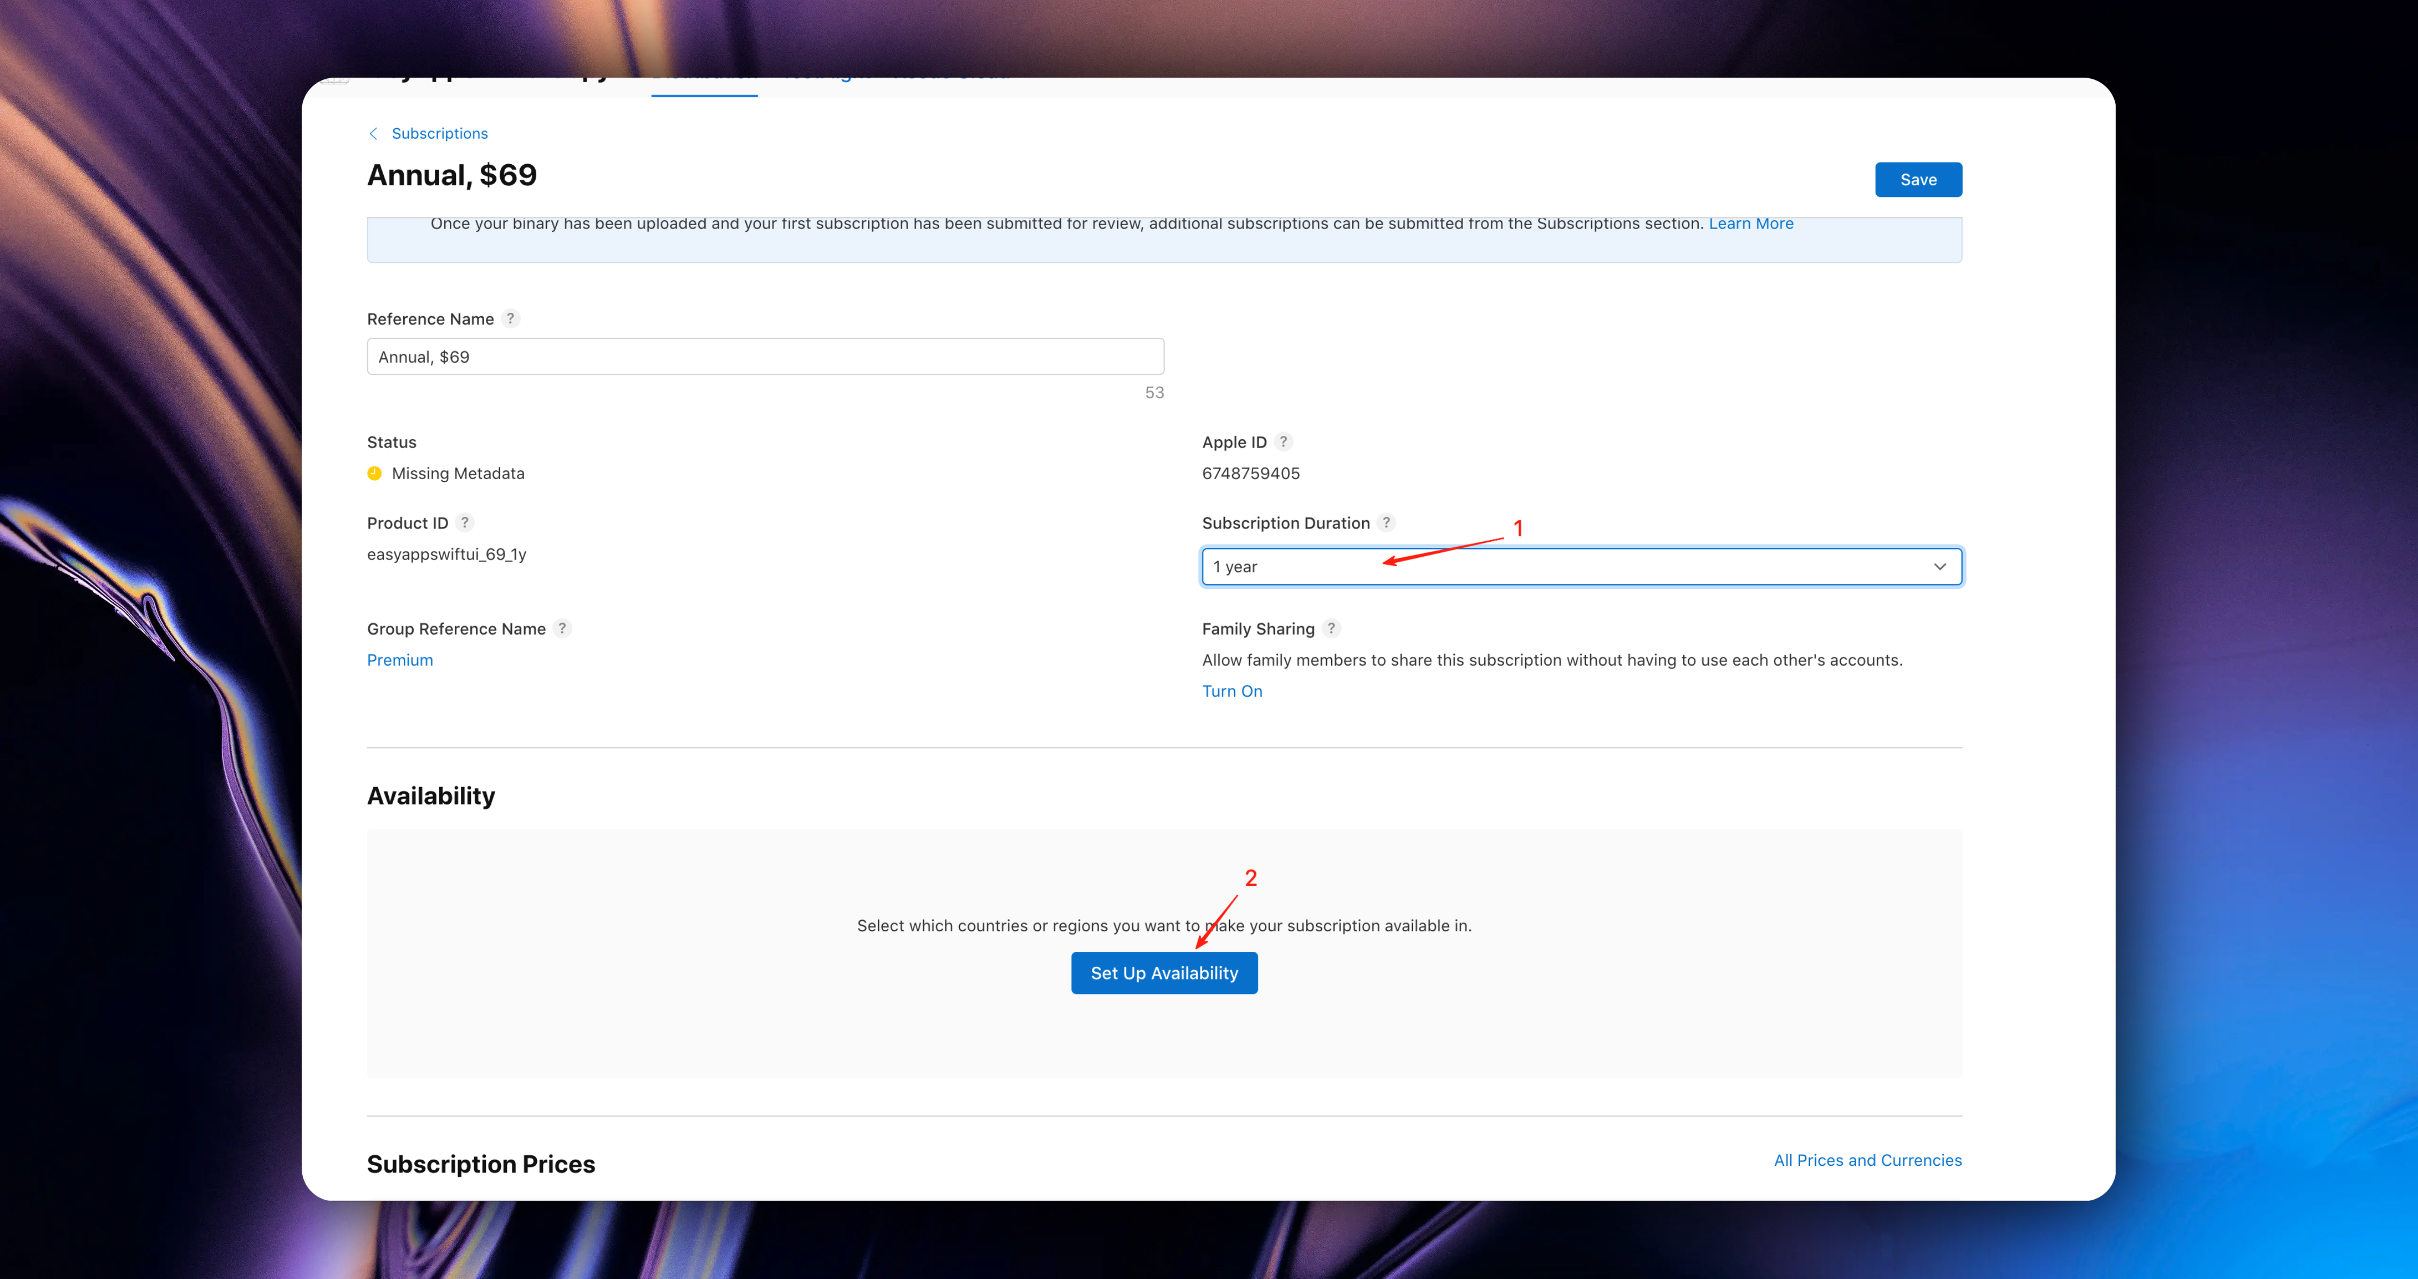The height and width of the screenshot is (1279, 2418).
Task: Click the Save button
Action: click(x=1919, y=179)
